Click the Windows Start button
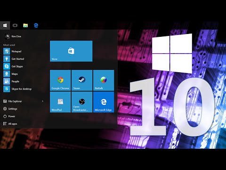The width and height of the screenshot is (226, 170). point(5,25)
